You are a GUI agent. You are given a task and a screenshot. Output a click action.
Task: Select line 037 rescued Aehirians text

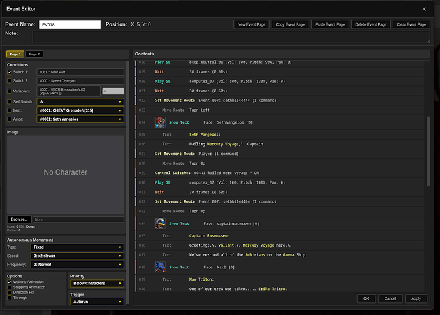pos(280,255)
